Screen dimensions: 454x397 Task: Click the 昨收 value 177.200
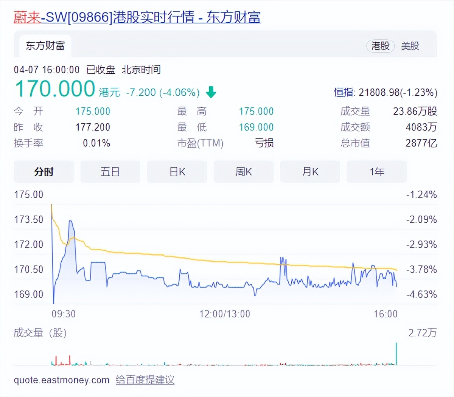click(93, 127)
